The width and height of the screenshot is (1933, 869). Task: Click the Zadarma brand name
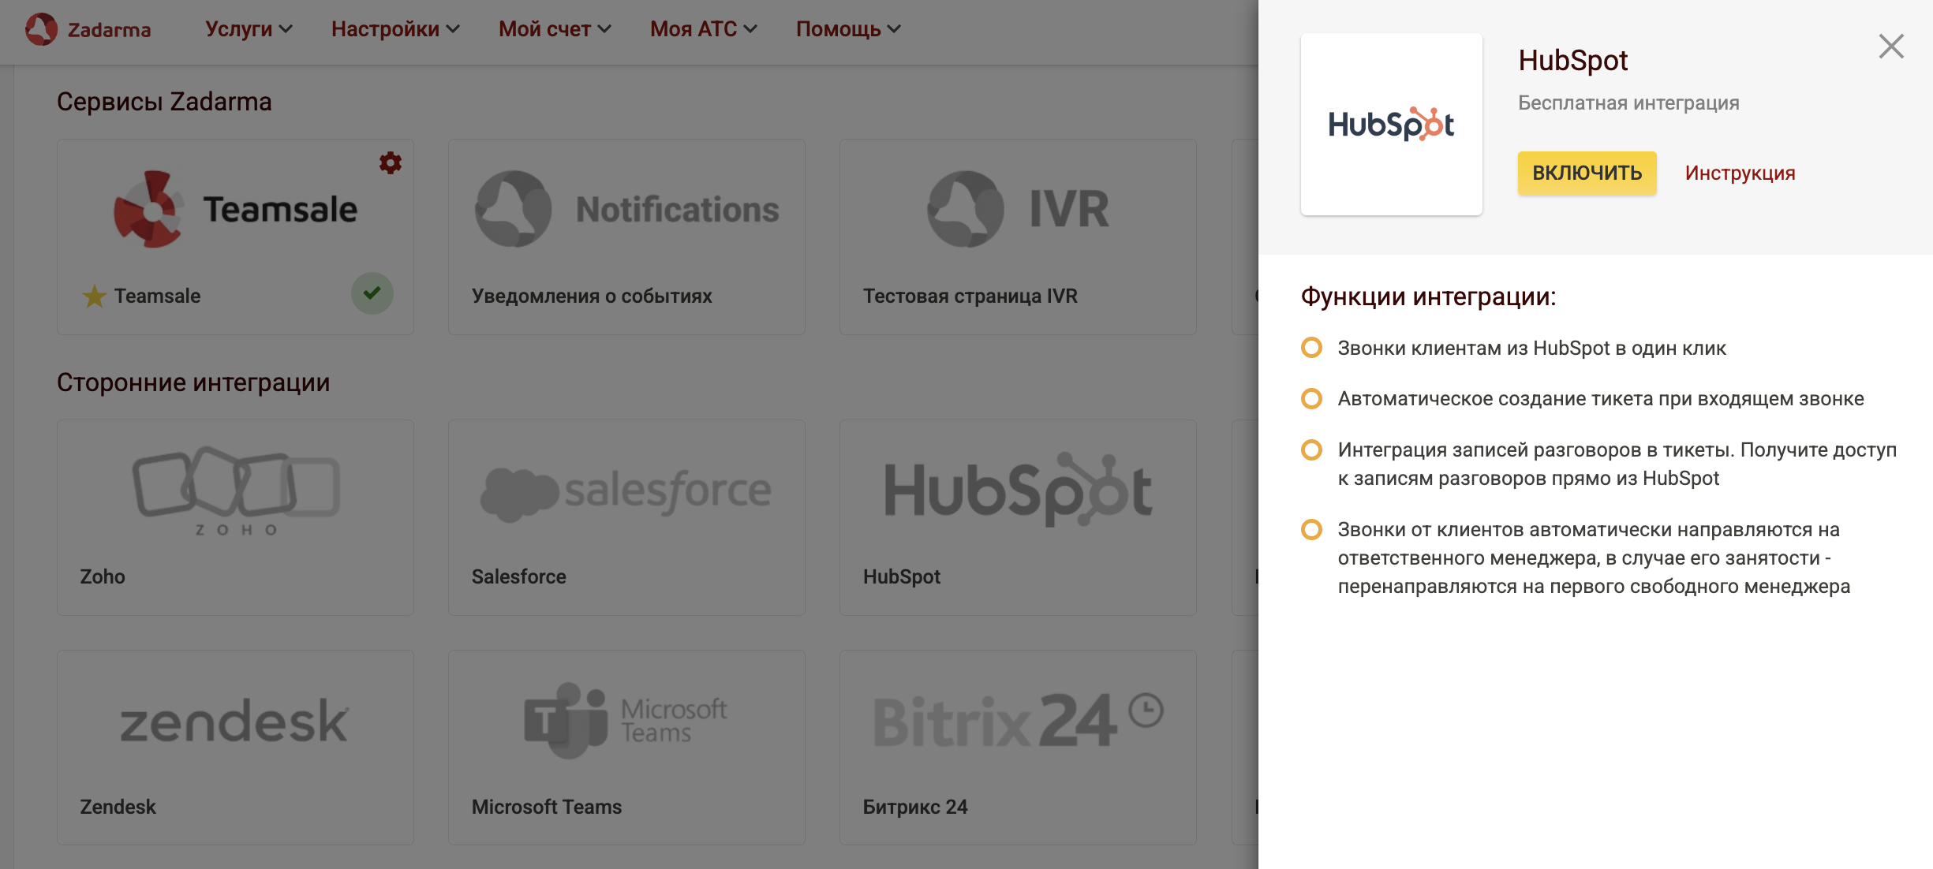pyautogui.click(x=109, y=30)
